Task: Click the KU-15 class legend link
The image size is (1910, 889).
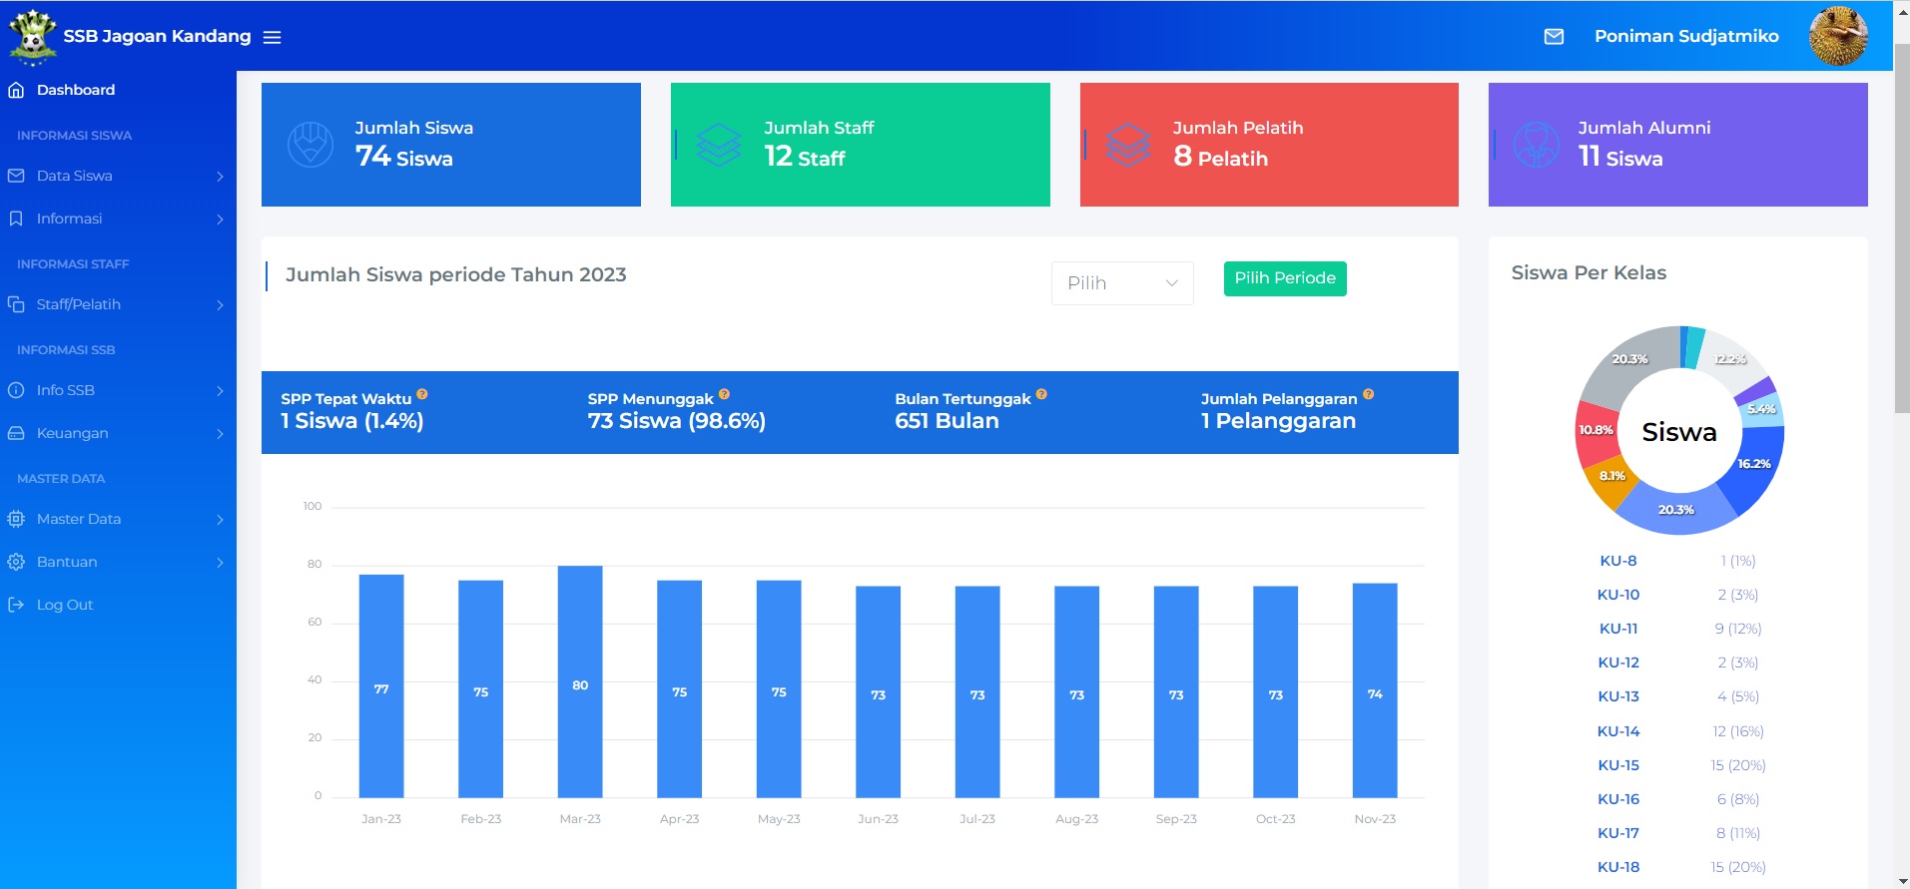Action: (1617, 765)
